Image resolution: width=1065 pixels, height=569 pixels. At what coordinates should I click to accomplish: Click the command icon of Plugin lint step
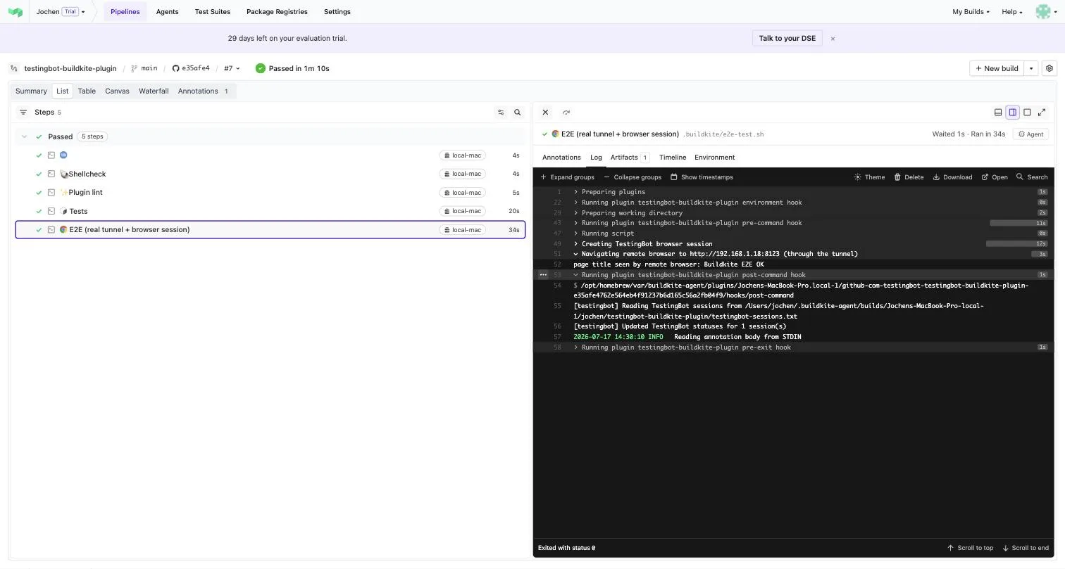tap(51, 193)
